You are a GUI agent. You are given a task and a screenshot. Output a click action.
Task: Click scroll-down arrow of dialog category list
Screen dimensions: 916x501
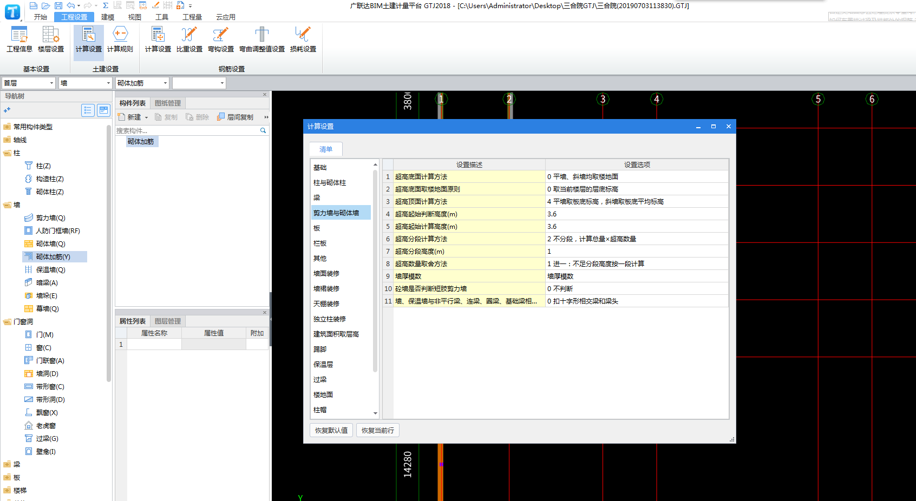tap(375, 413)
